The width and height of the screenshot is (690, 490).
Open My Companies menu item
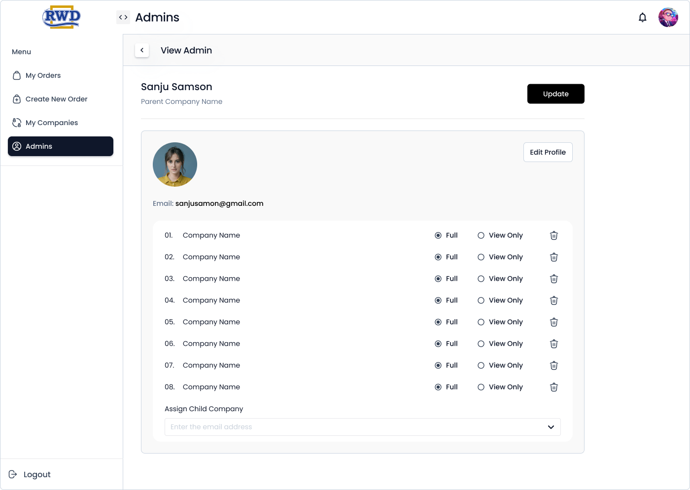(61, 123)
